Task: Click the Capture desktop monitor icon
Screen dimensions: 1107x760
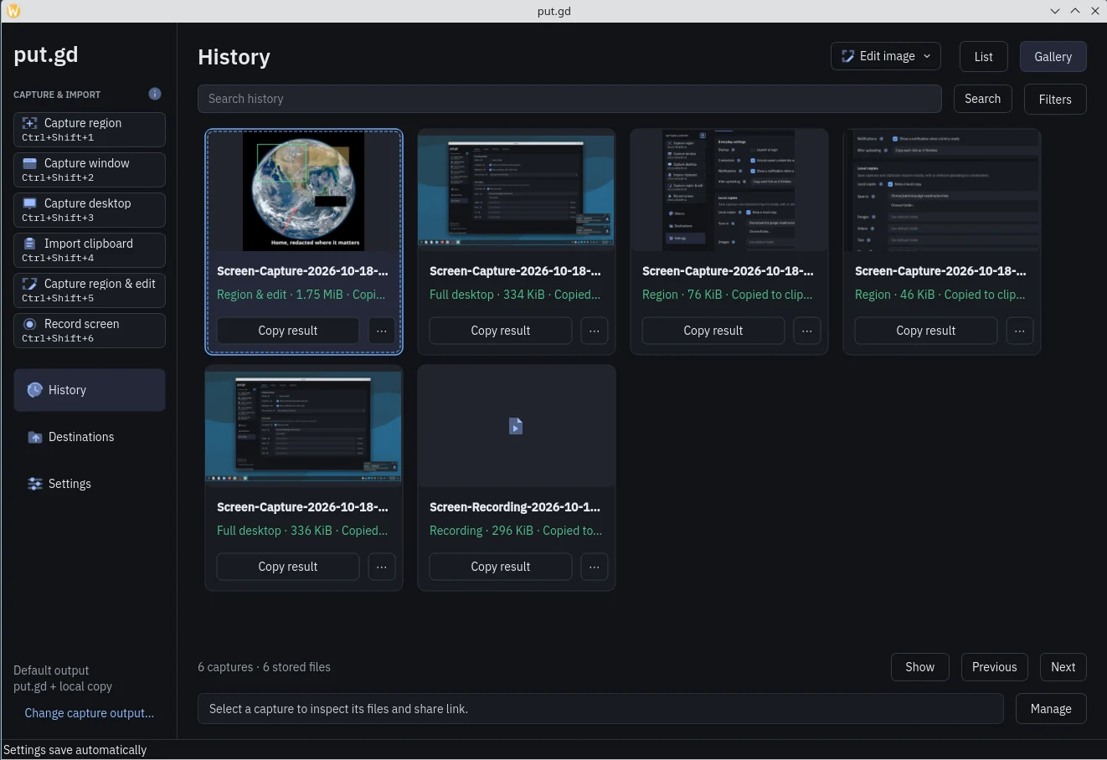Action: [x=30, y=203]
